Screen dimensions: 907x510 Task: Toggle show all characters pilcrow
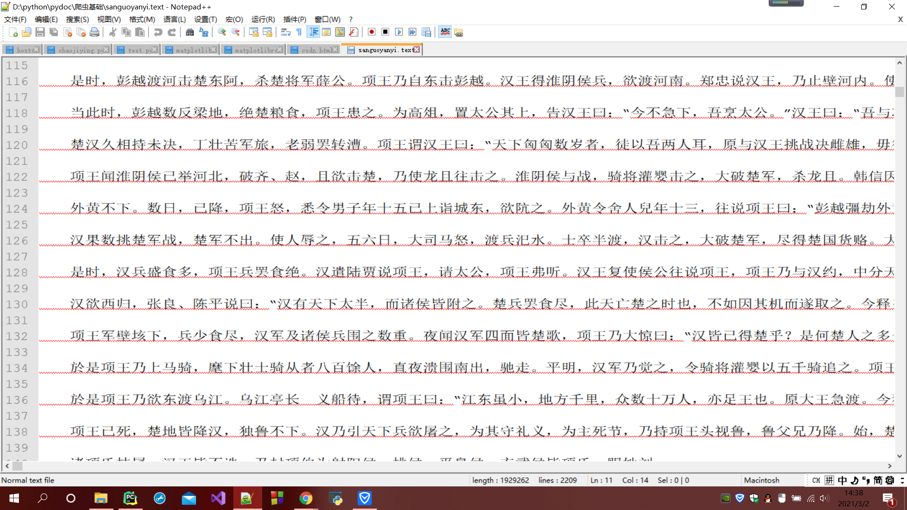click(x=299, y=32)
